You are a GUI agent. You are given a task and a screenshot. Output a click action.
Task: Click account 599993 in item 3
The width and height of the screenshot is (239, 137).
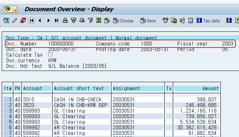click(32, 111)
